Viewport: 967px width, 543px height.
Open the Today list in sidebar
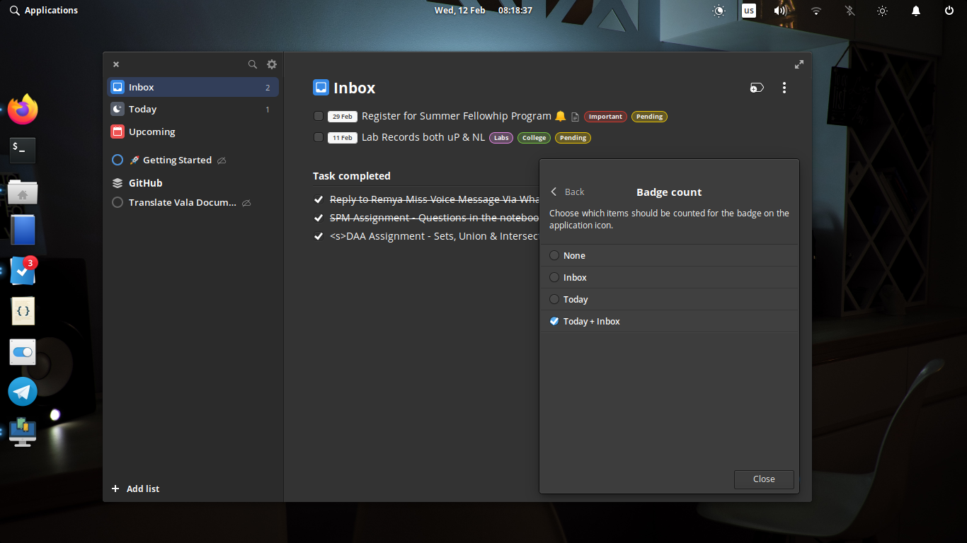(x=193, y=109)
